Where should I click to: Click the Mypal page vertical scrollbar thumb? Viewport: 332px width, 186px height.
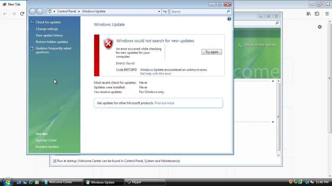(330, 78)
